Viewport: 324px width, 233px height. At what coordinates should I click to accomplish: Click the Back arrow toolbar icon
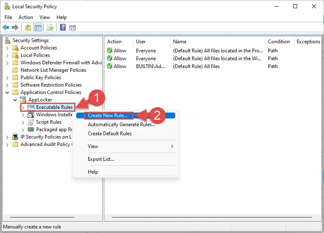click(x=6, y=27)
